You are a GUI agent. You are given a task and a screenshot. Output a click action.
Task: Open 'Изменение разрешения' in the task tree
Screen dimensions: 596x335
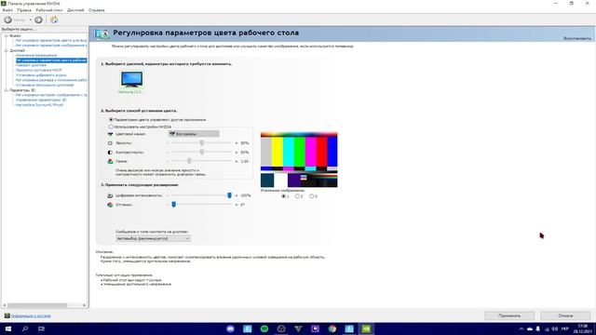click(x=36, y=56)
